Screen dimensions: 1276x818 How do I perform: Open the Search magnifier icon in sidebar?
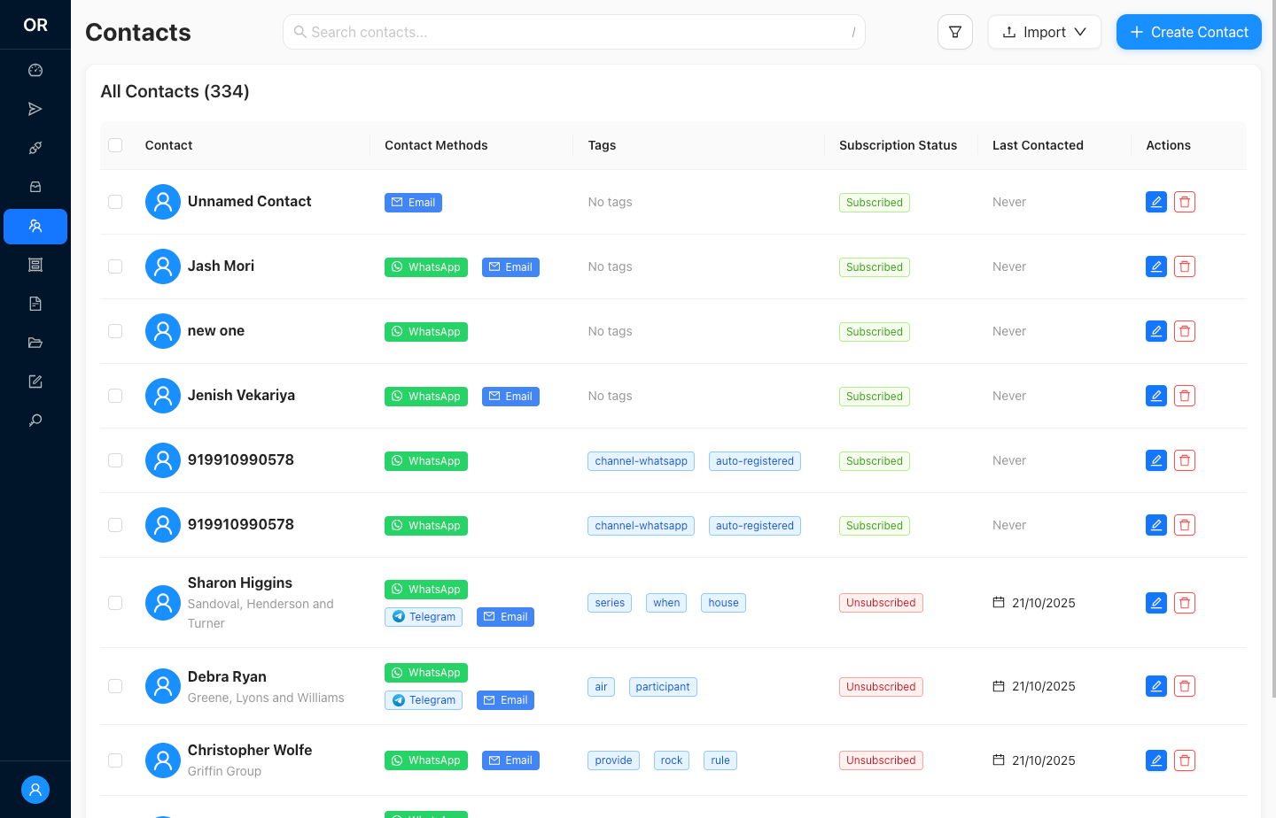(x=35, y=420)
